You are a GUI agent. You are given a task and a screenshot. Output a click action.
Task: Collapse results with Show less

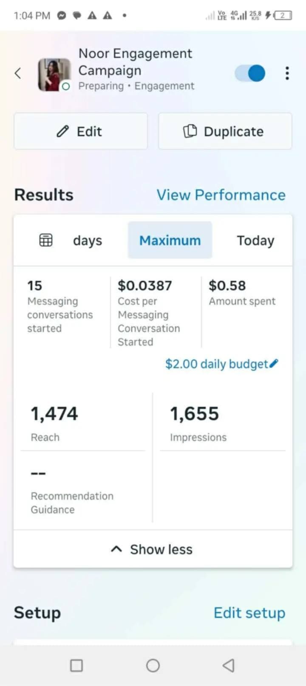pos(161,549)
